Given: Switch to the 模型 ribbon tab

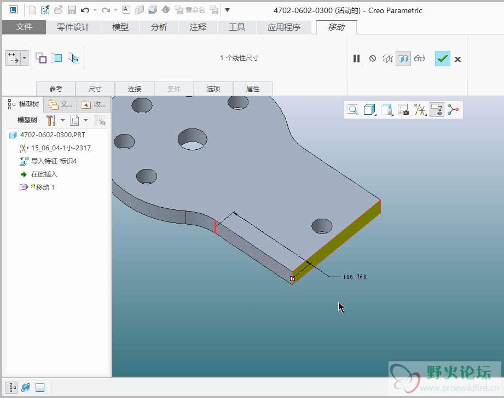Looking at the screenshot, I should click(120, 27).
